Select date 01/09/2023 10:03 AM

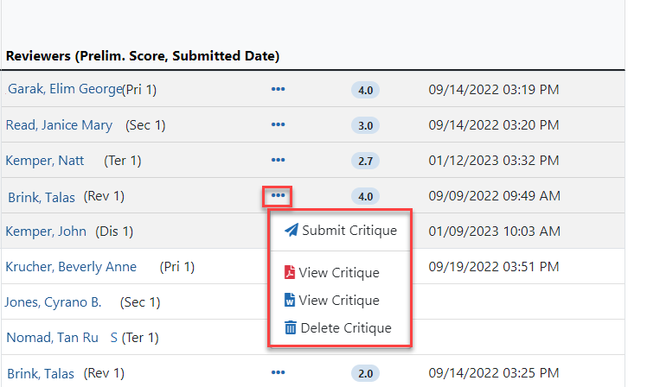494,232
